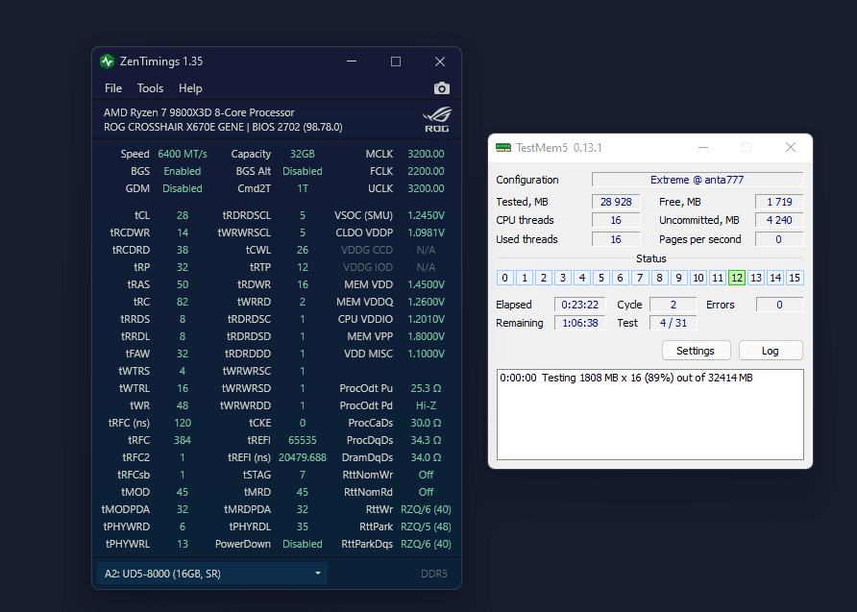Click the MEM VDDQ value 1.2600V
The width and height of the screenshot is (857, 612).
point(426,302)
